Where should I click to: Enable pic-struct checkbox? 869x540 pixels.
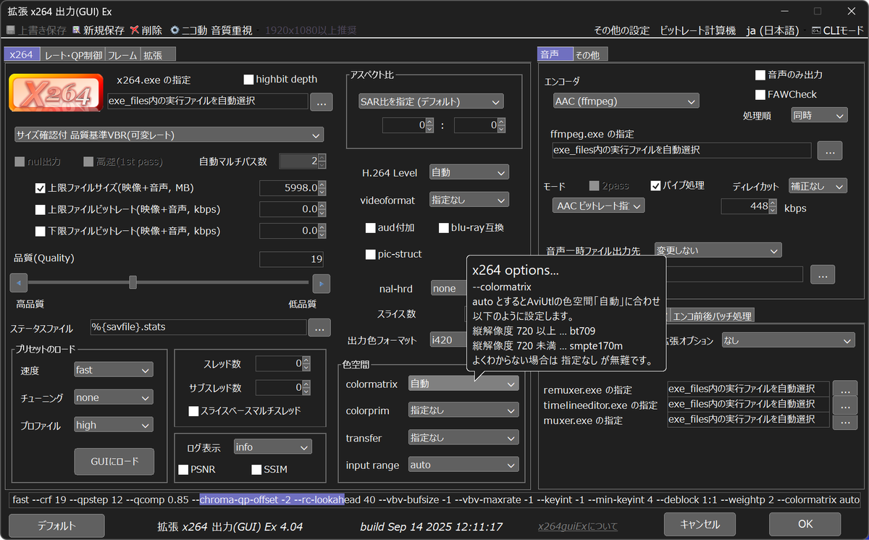pos(371,254)
